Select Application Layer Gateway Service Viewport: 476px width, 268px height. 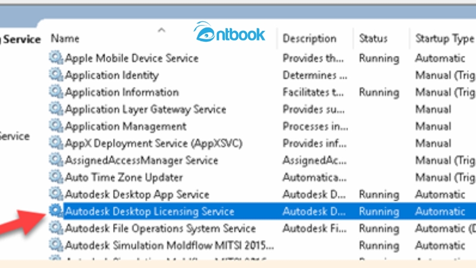click(x=145, y=109)
